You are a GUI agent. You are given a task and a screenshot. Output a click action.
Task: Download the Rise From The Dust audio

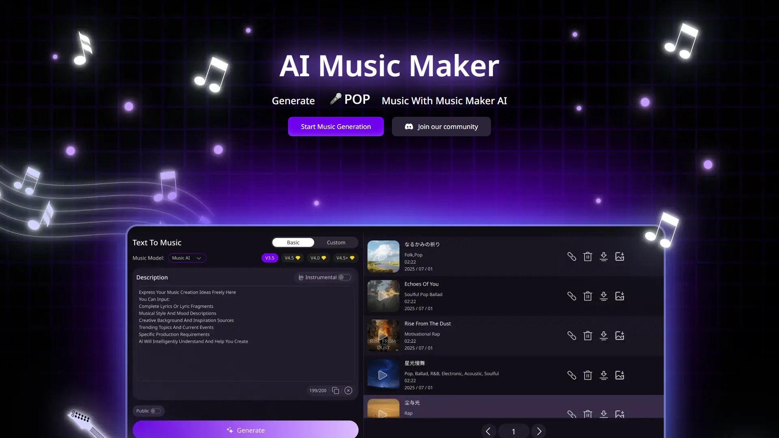[604, 335]
